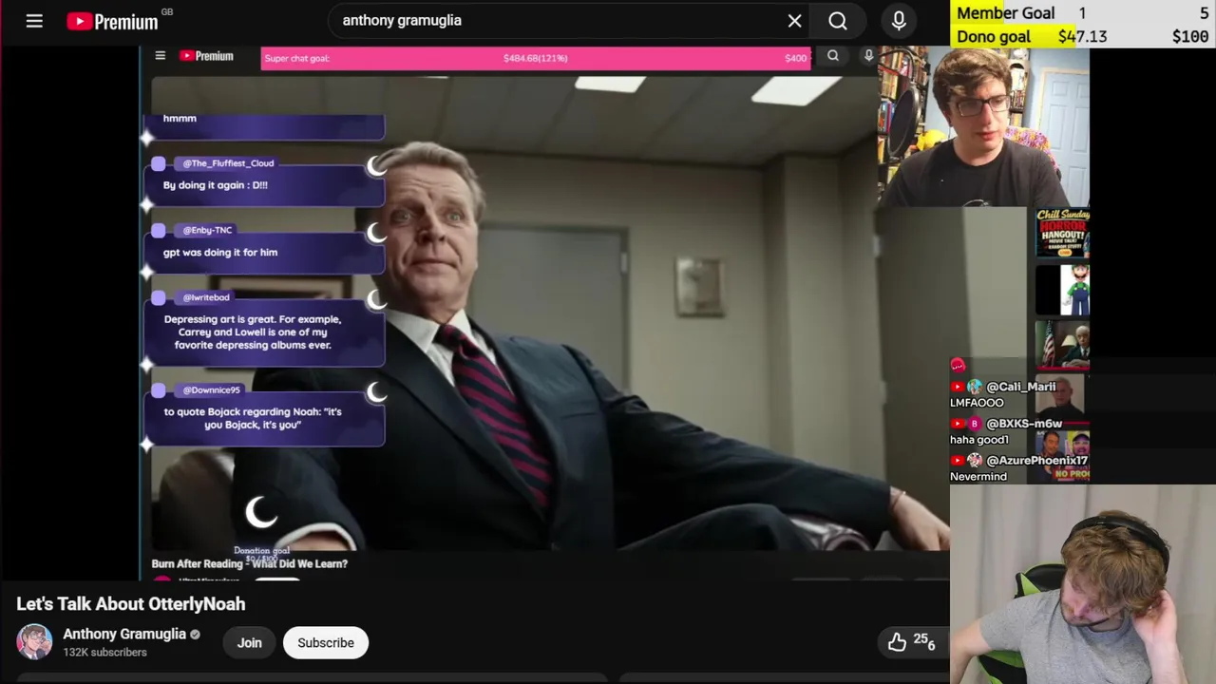Click the red chat bubble icon above the chat
This screenshot has height=684, width=1216.
(958, 366)
